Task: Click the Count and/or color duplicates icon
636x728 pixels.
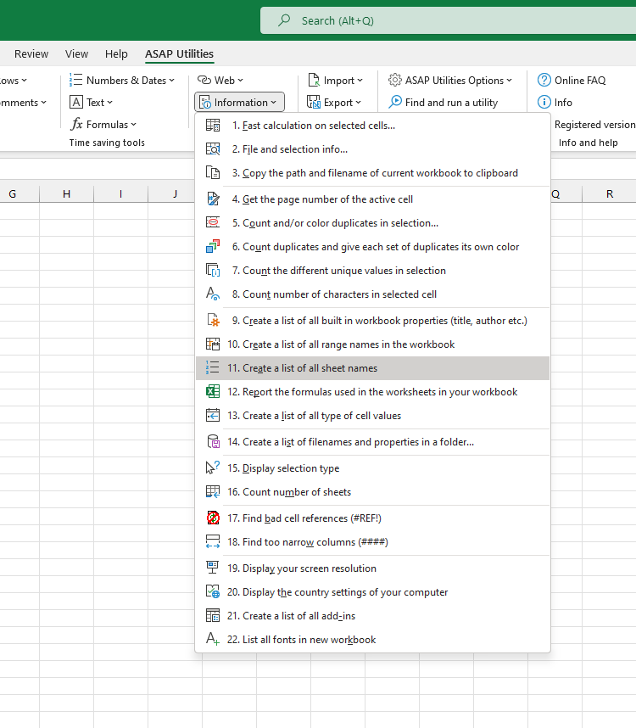Action: click(x=213, y=223)
